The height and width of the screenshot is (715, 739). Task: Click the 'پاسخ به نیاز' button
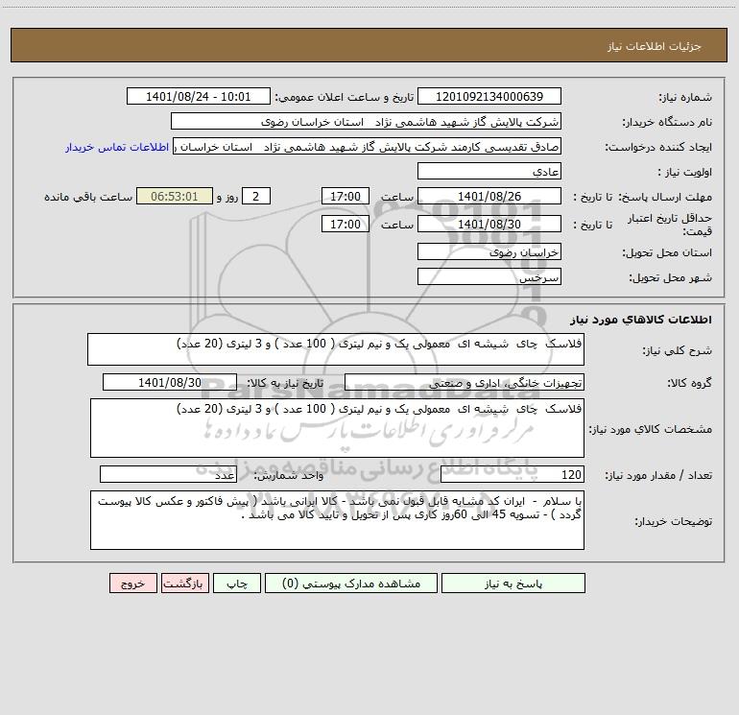pos(513,583)
